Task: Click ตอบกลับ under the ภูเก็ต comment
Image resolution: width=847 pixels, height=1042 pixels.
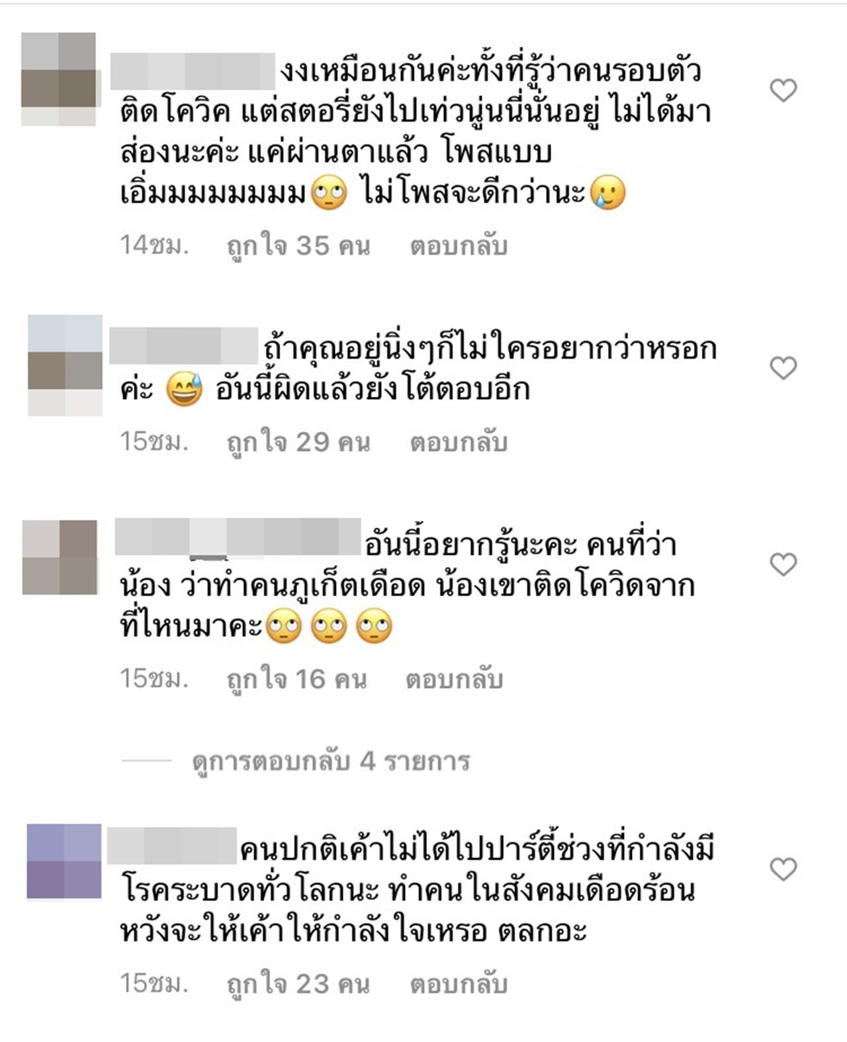Action: coord(455,679)
